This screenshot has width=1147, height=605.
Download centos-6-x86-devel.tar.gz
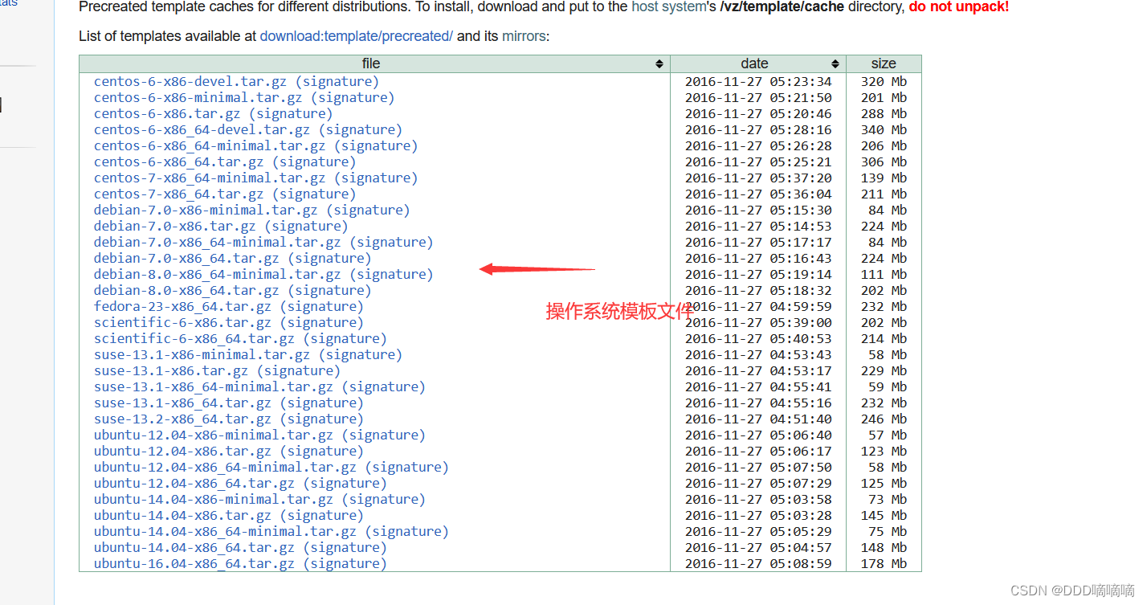click(190, 81)
